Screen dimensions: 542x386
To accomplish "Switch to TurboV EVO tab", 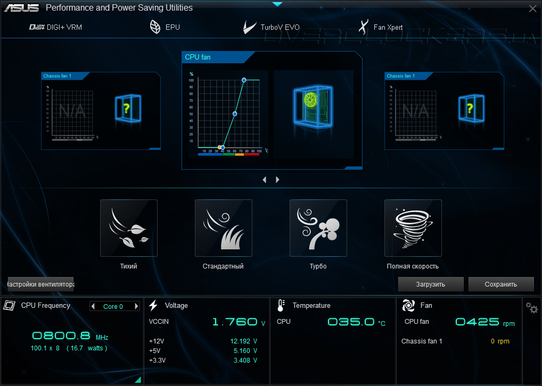I will [271, 27].
